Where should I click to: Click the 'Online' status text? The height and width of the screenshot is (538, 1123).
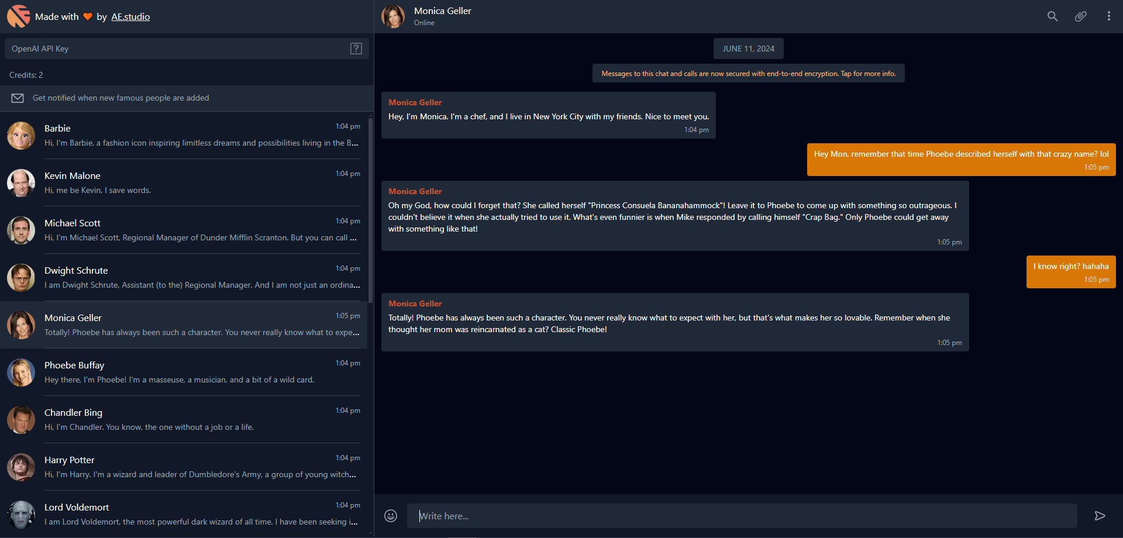[x=424, y=23]
